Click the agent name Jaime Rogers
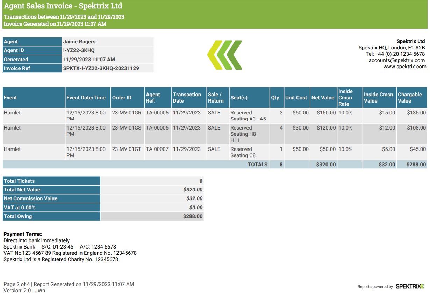 pos(79,42)
